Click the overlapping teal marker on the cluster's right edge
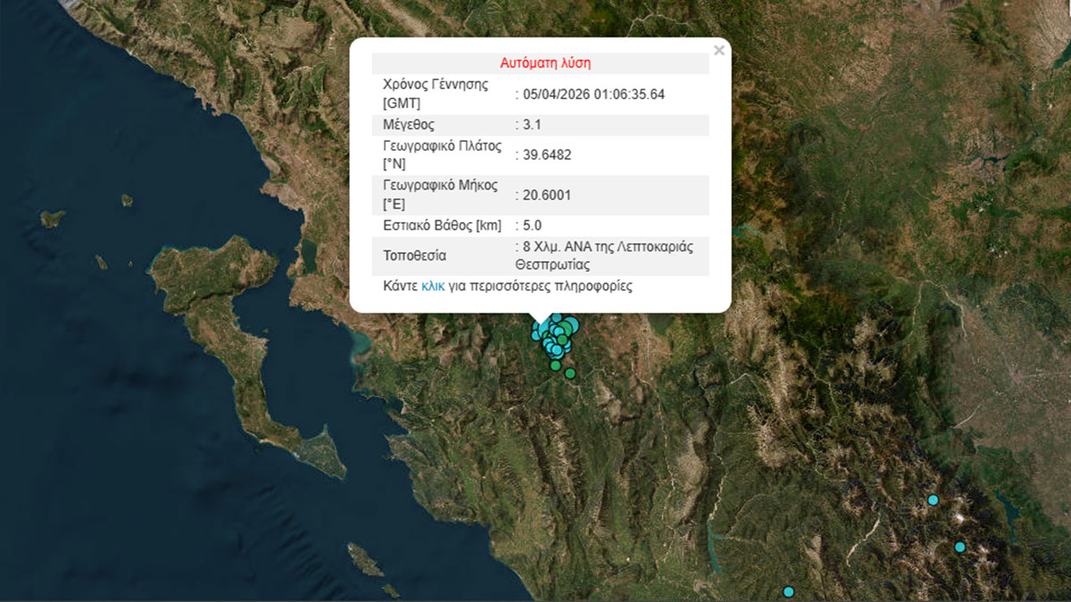The height and width of the screenshot is (602, 1071). coord(568,345)
